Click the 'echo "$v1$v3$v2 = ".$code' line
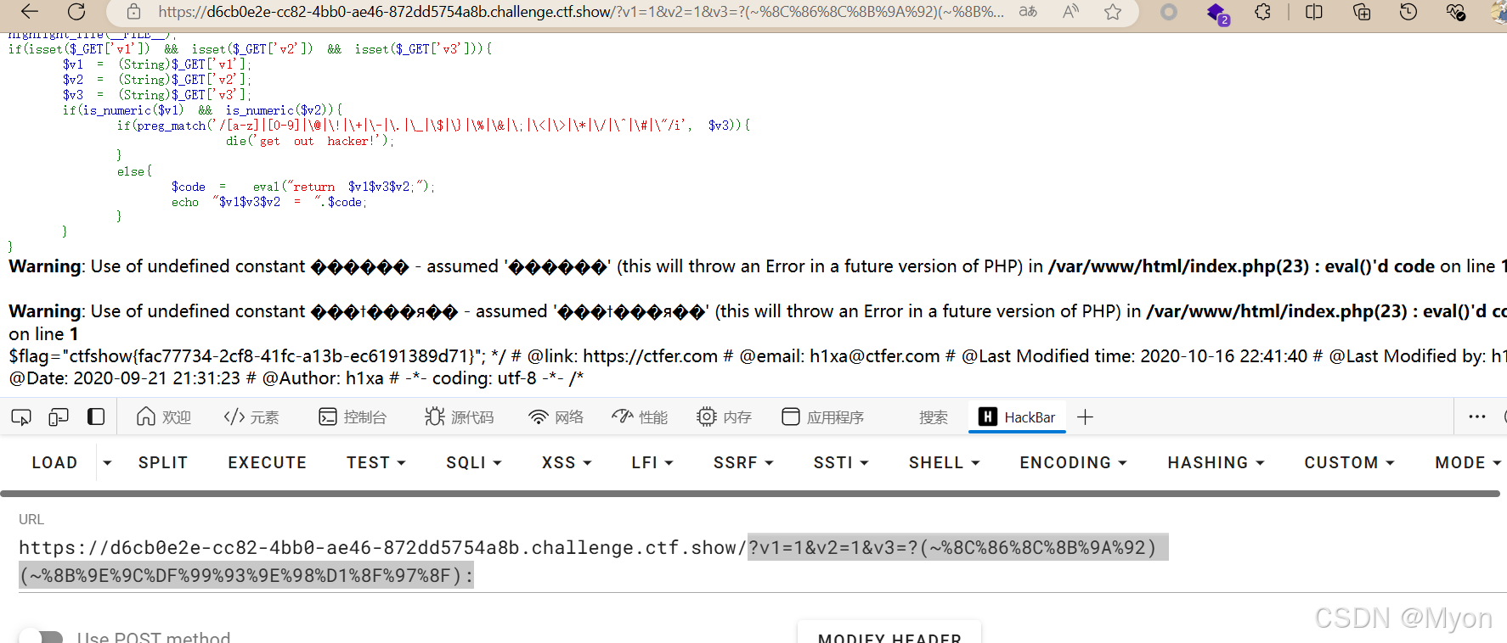 coord(269,202)
